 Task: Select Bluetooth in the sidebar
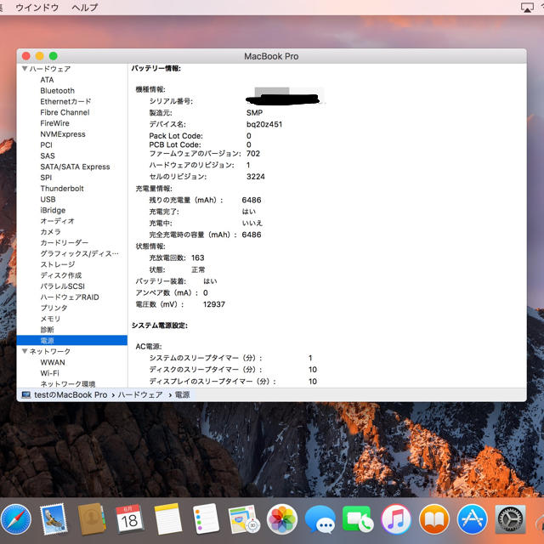pos(57,91)
